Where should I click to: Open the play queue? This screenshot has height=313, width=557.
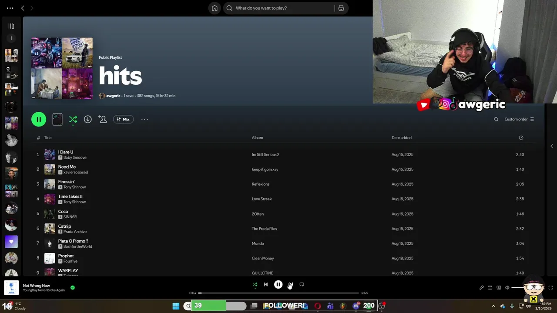point(490,287)
